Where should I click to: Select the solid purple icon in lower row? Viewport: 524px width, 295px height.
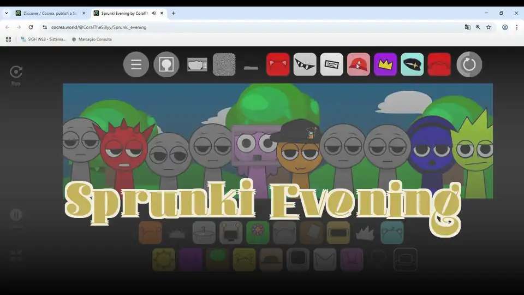[190, 259]
